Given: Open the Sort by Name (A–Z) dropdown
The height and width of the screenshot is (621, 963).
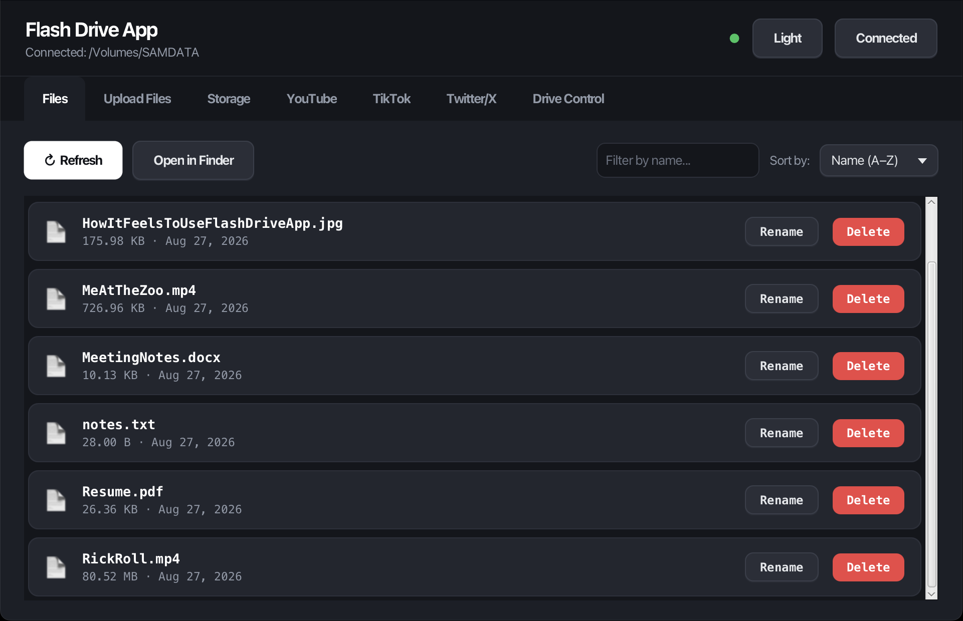Looking at the screenshot, I should pyautogui.click(x=878, y=160).
